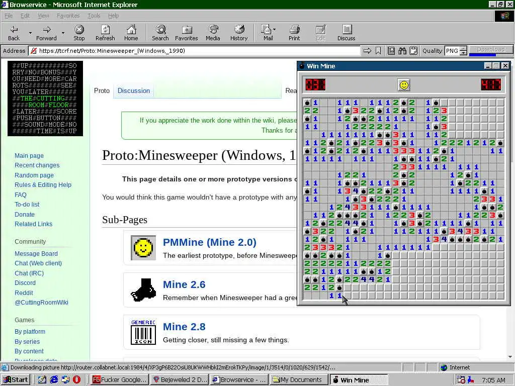This screenshot has width=515, height=386.
Task: Switch to the Discussion tab
Action: pos(134,90)
